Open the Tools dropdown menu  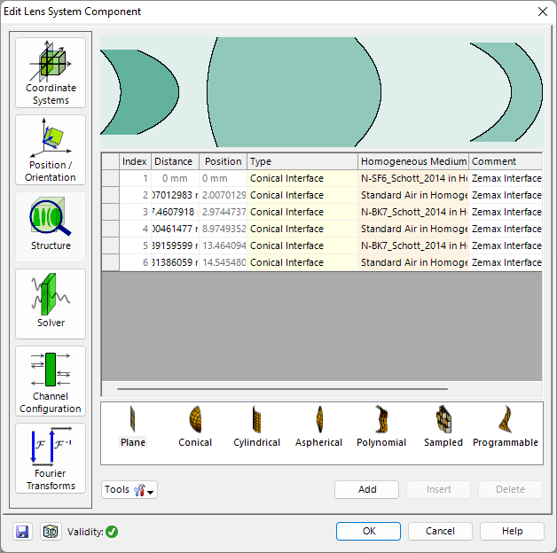129,490
